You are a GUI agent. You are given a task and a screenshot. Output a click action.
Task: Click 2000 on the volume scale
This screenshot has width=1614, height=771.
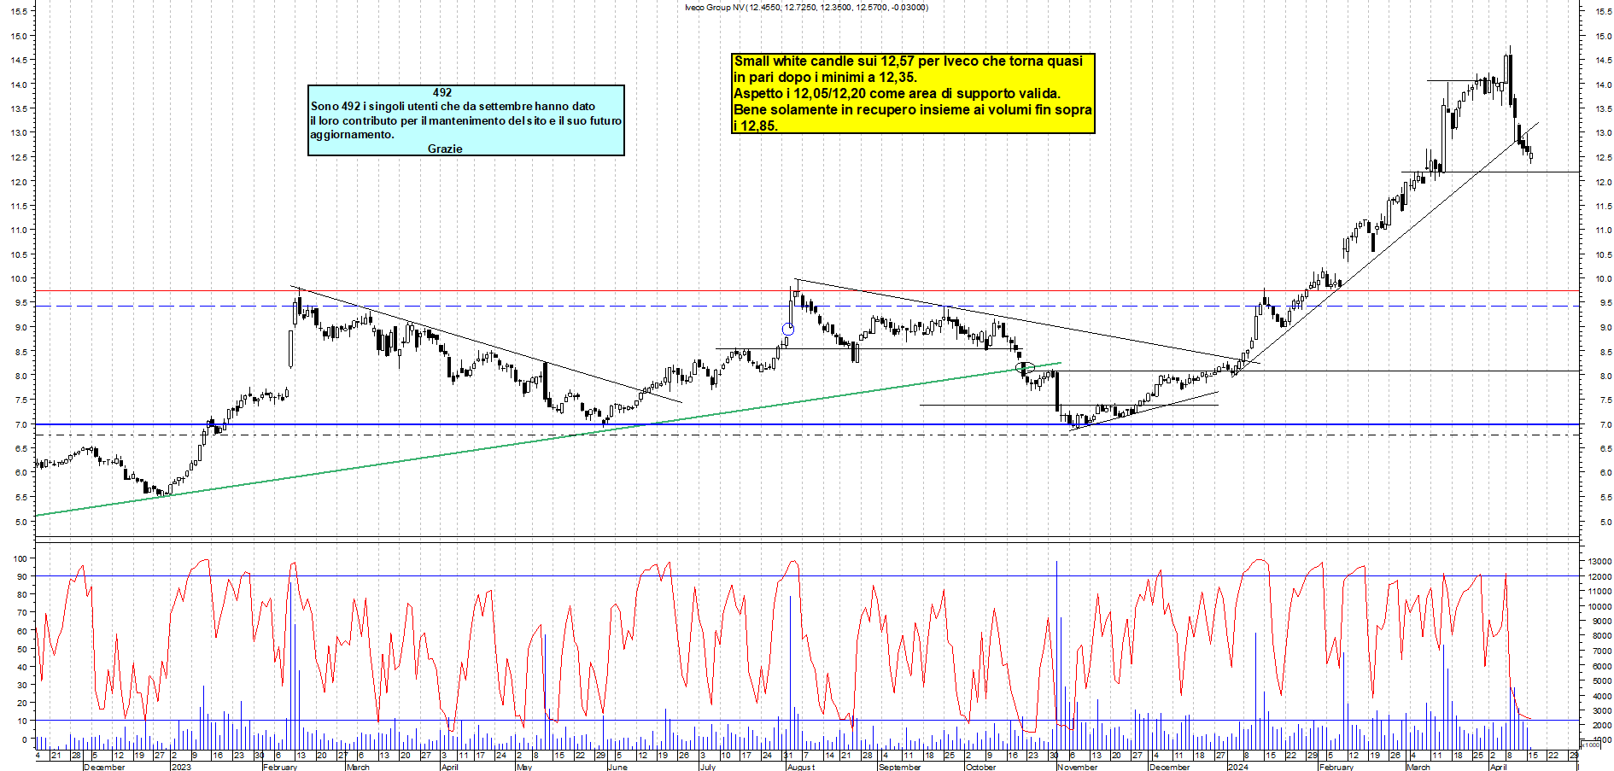coord(1601,725)
